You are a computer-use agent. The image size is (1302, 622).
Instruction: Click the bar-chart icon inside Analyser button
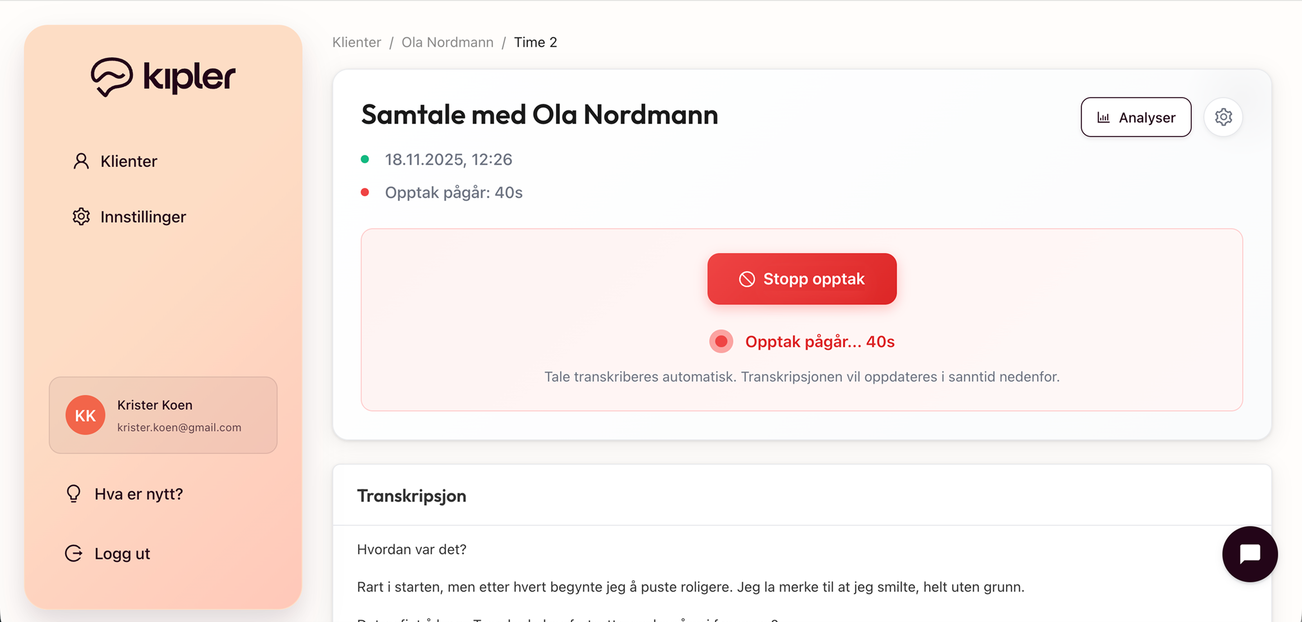[1104, 117]
